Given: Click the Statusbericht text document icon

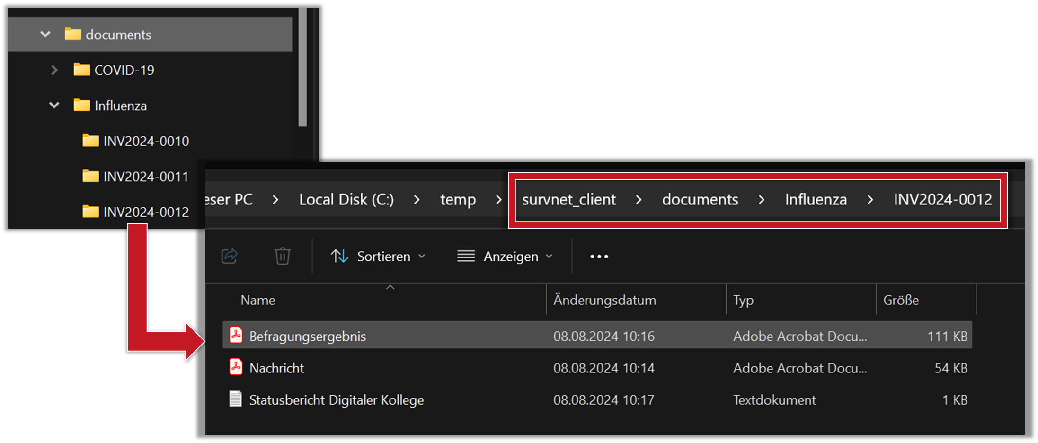Looking at the screenshot, I should coord(236,399).
